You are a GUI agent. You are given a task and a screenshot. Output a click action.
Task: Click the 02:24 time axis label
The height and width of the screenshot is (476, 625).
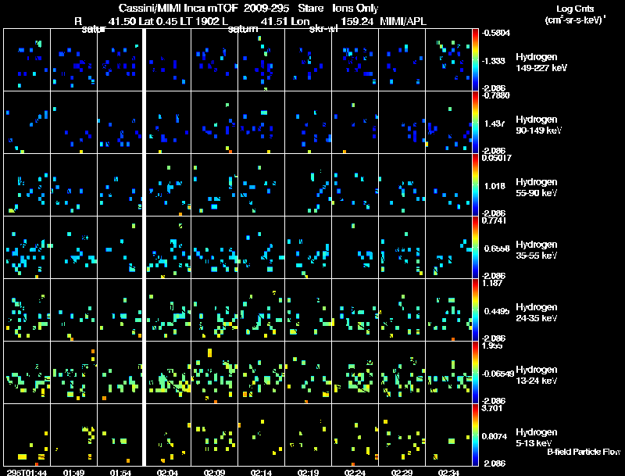click(355, 473)
